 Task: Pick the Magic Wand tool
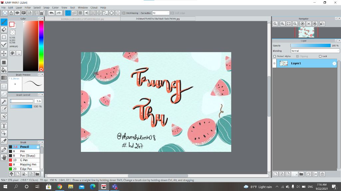coord(4,101)
